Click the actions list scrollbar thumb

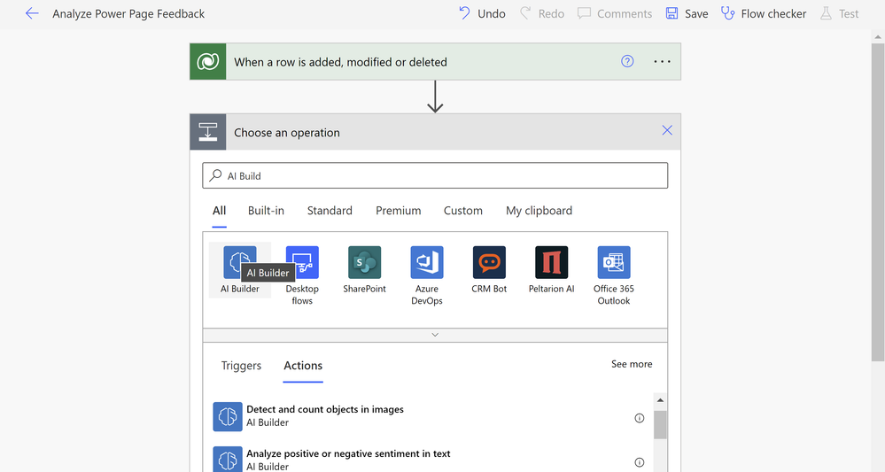pyautogui.click(x=660, y=425)
